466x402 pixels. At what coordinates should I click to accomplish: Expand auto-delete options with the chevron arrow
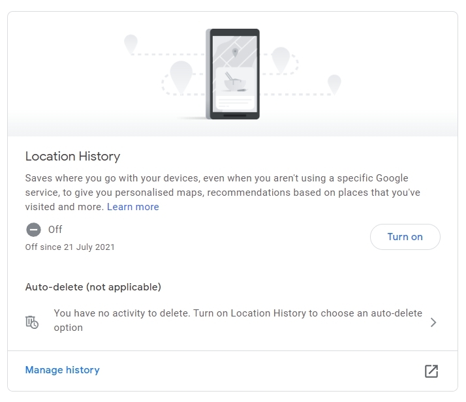(x=433, y=322)
